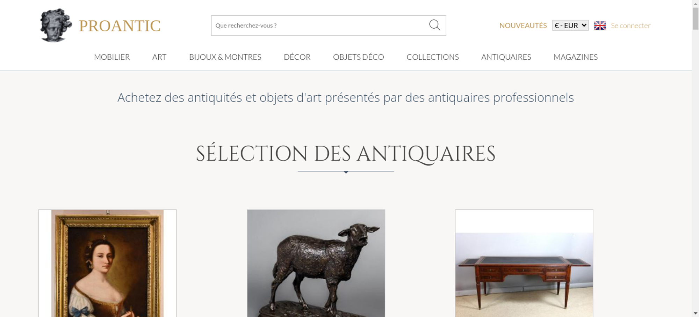Screen dimensions: 699x317
Task: Open the Bijoux & Montres menu
Action: tap(225, 57)
